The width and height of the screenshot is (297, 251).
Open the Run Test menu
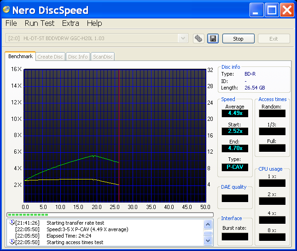[40, 23]
